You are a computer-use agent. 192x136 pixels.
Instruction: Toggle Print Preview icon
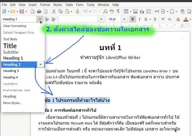click(x=46, y=11)
